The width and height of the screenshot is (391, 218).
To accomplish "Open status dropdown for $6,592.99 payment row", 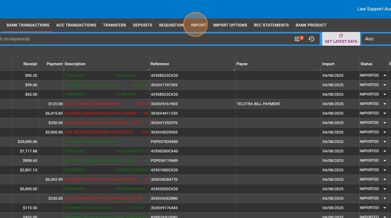I will 385,180.
